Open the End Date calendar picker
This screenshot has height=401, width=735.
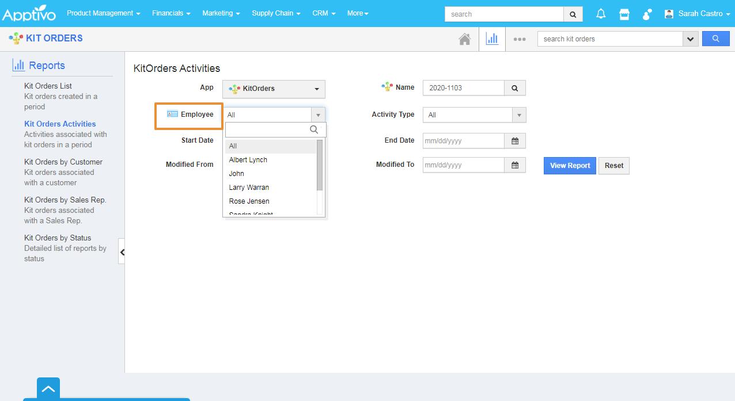coord(515,141)
